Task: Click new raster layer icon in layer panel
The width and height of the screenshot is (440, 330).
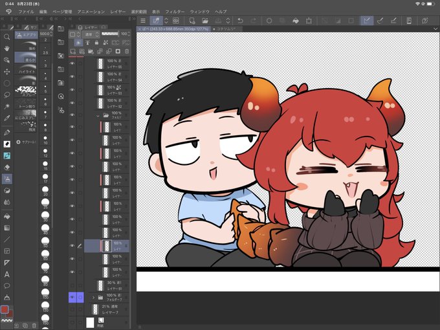Action: (x=73, y=51)
